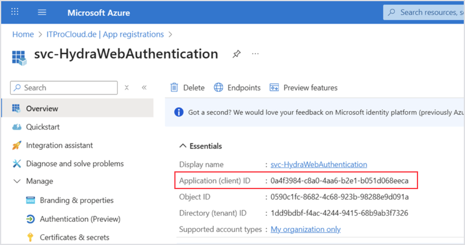Click the svc-HydraWebAuthentication display name link
465x245 pixels.
319,164
